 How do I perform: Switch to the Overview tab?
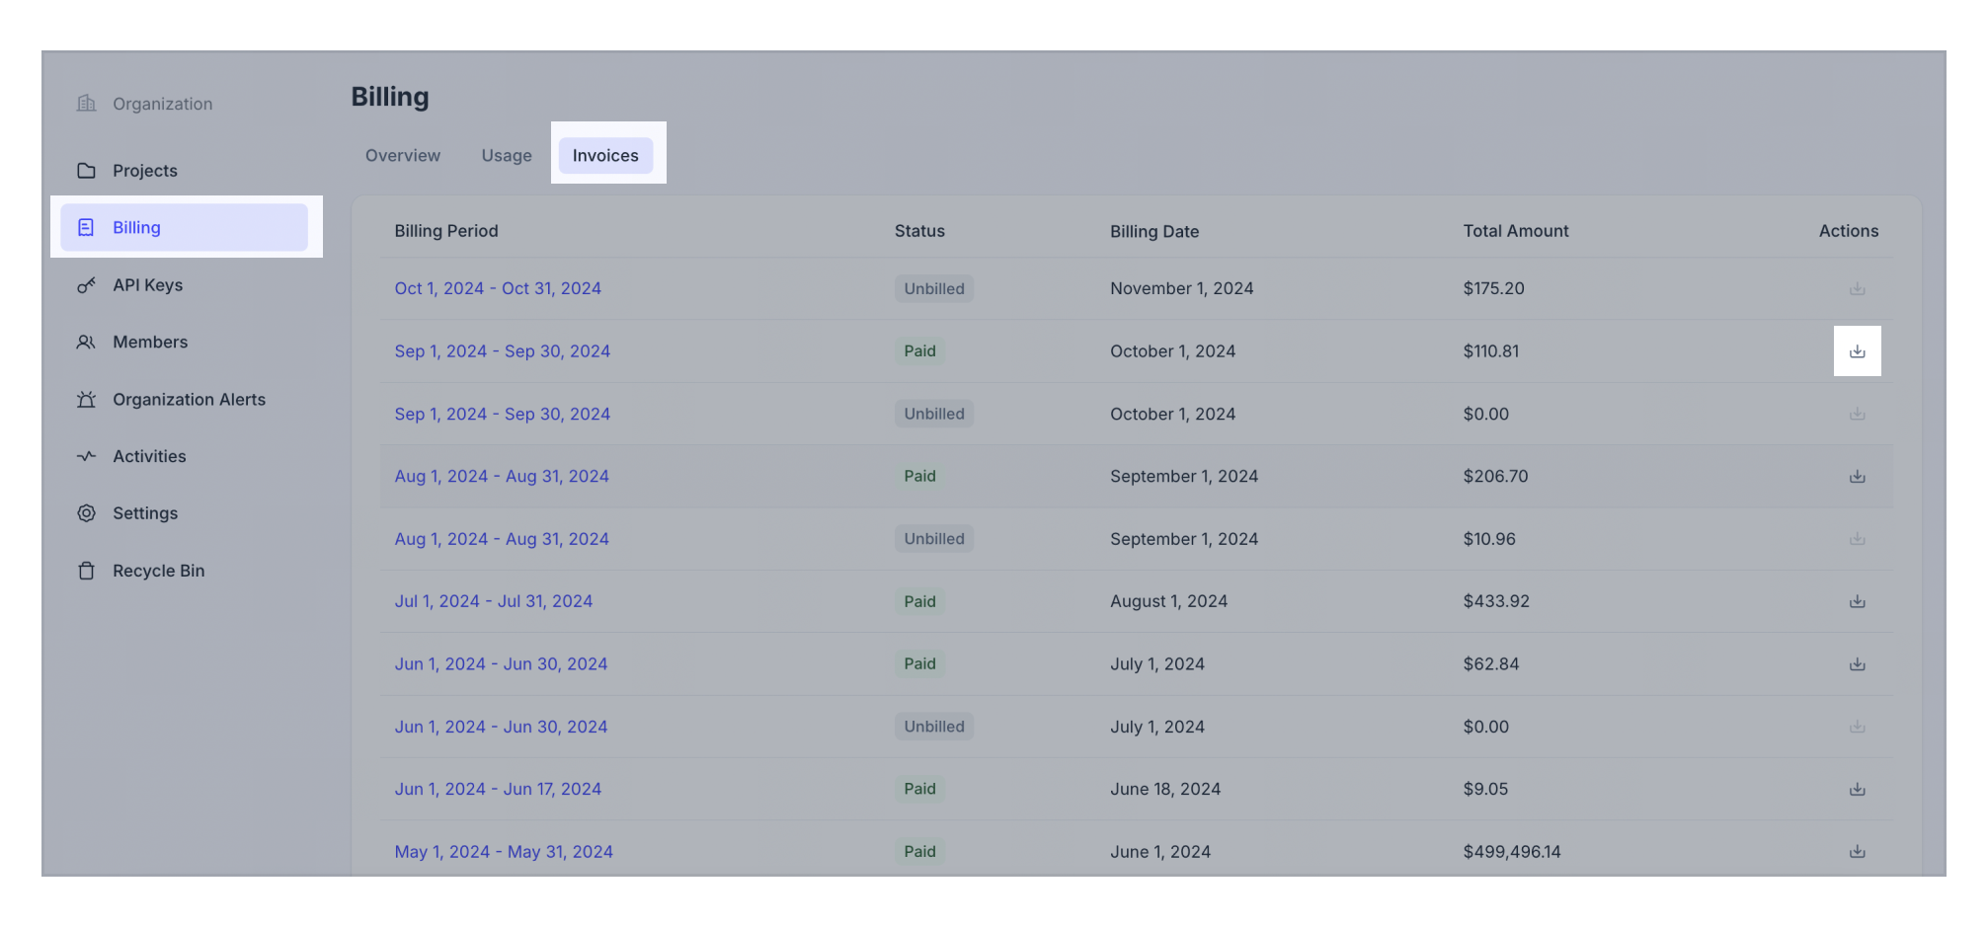[x=402, y=155]
